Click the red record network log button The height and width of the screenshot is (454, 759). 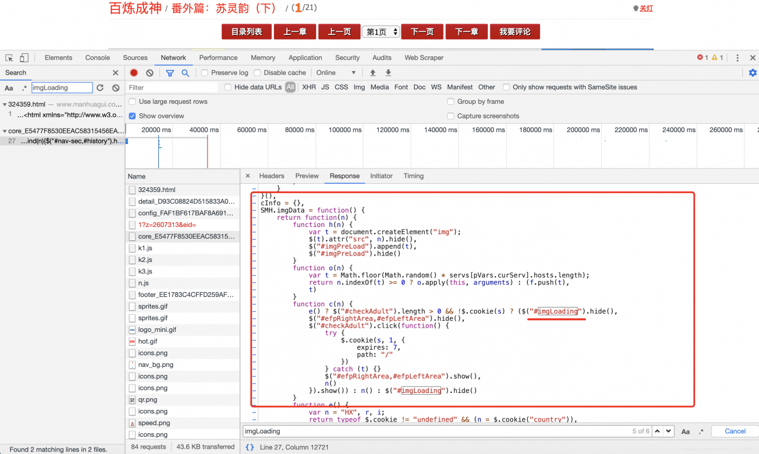[x=134, y=73]
